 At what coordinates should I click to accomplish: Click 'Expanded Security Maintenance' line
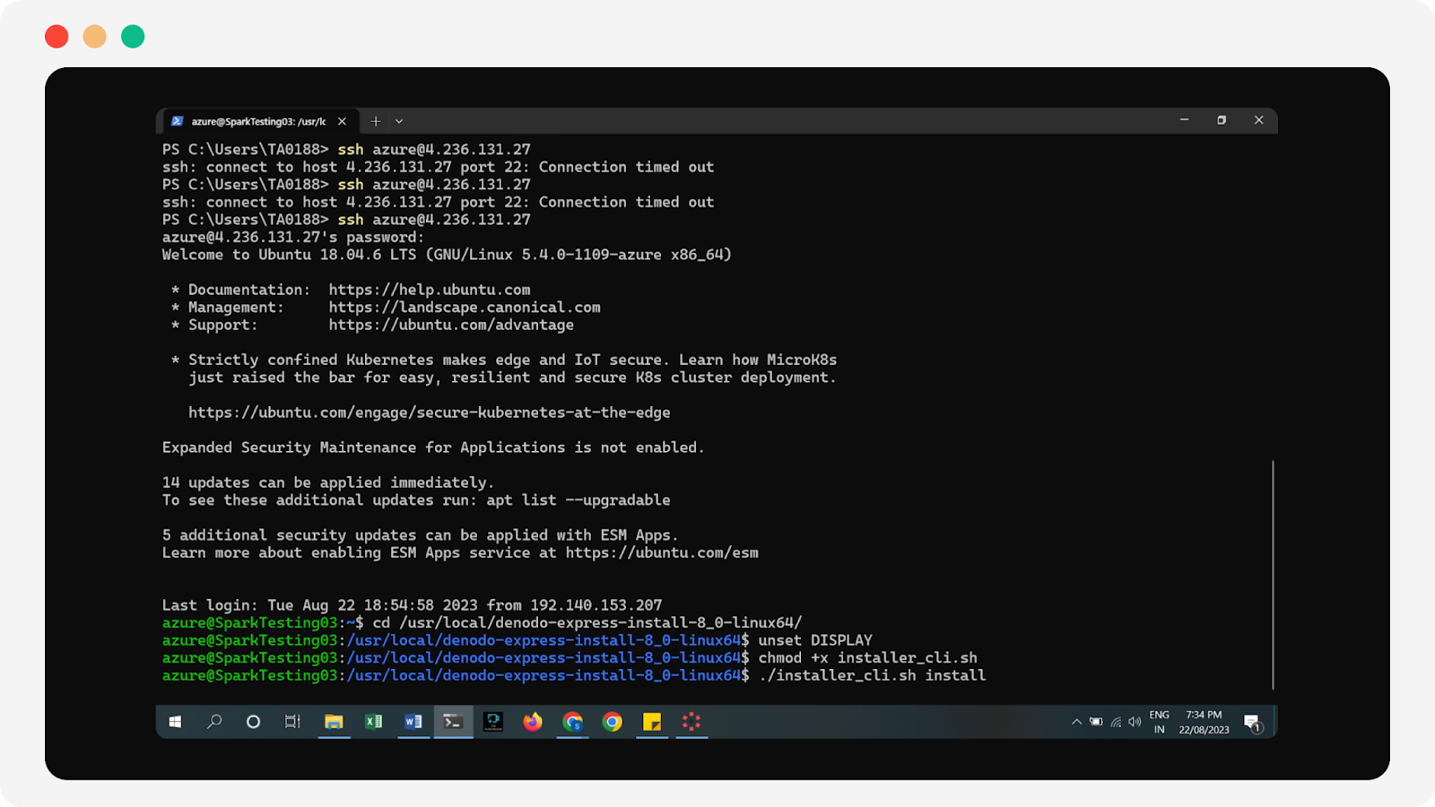click(433, 447)
